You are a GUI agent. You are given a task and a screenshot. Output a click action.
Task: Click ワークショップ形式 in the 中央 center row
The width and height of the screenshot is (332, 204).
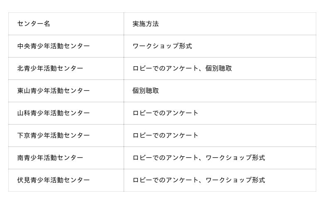[162, 46]
